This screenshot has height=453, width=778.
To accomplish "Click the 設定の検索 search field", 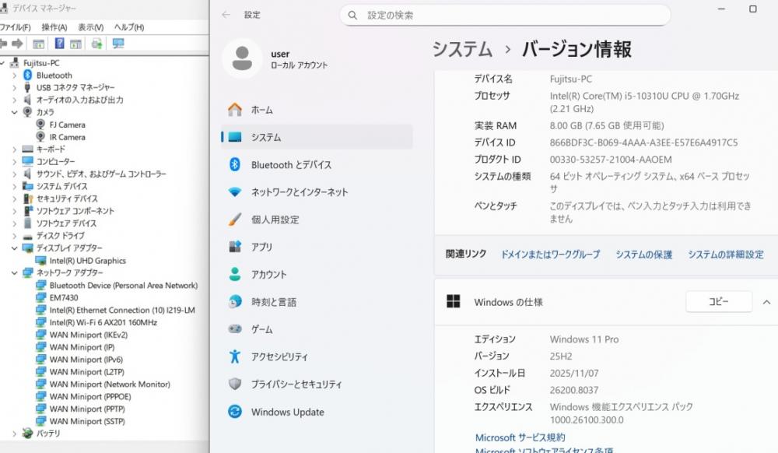I will 506,15.
